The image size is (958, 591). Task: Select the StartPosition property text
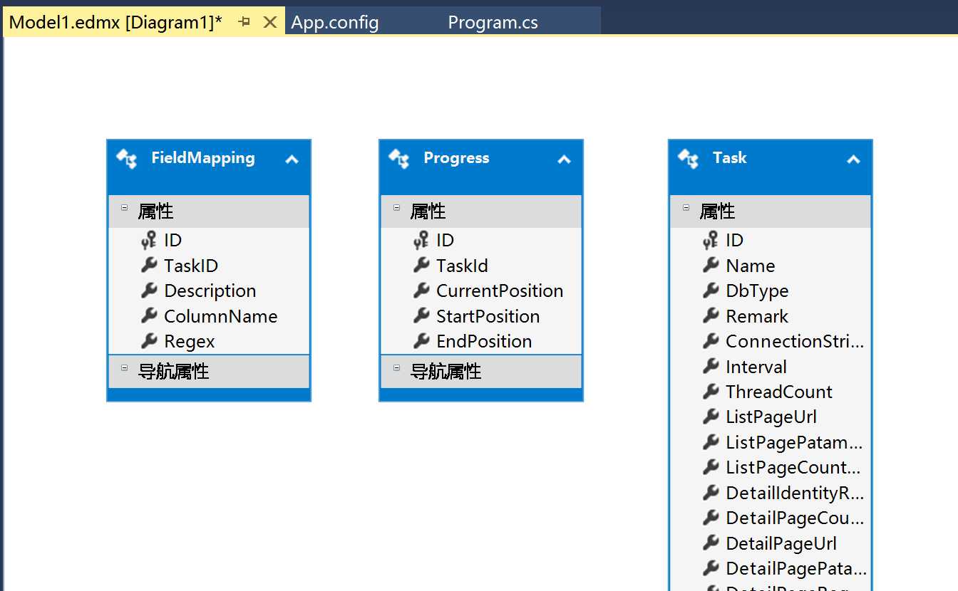click(x=488, y=316)
